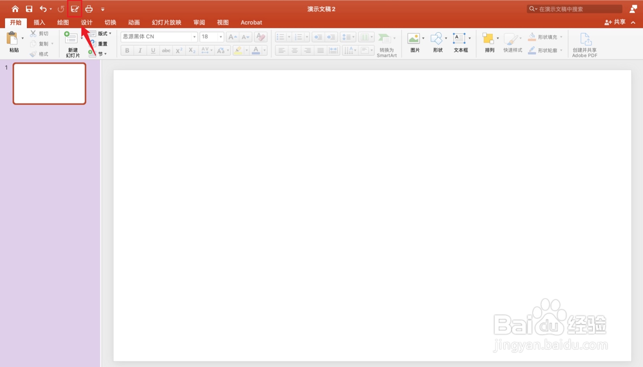The height and width of the screenshot is (367, 643).
Task: Open the Acrobat tab
Action: (x=251, y=22)
